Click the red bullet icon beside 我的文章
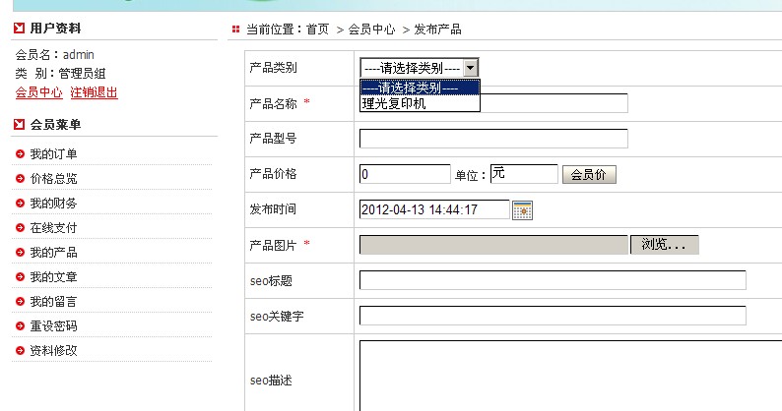Image resolution: width=782 pixels, height=411 pixels. (20, 277)
